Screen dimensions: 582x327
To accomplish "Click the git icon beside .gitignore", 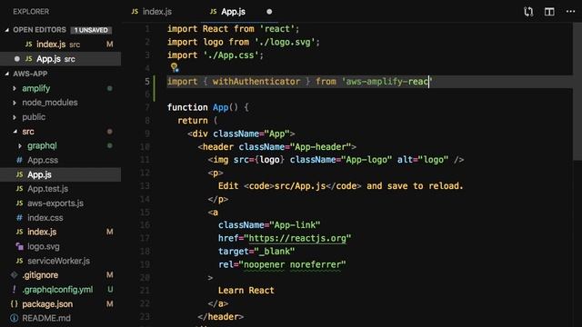I will [x=15, y=275].
